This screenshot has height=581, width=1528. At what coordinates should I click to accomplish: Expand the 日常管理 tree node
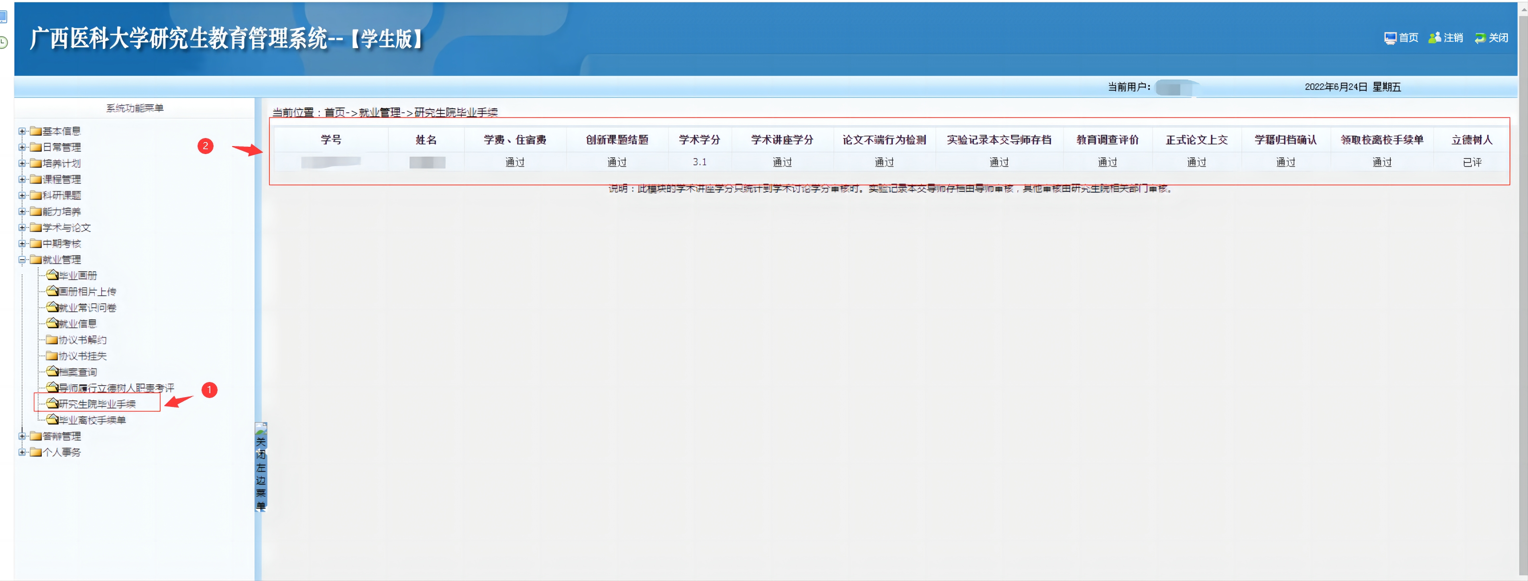click(22, 147)
